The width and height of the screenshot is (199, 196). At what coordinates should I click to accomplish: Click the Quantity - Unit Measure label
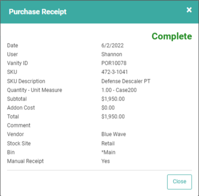[x=35, y=90]
